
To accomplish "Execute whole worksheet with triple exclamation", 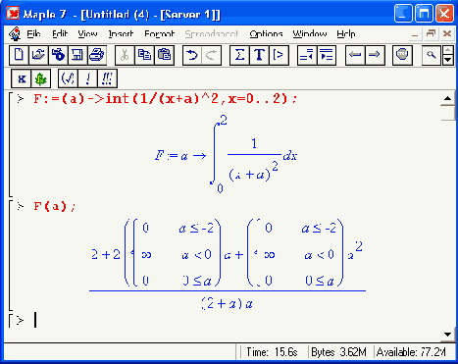I will 107,78.
